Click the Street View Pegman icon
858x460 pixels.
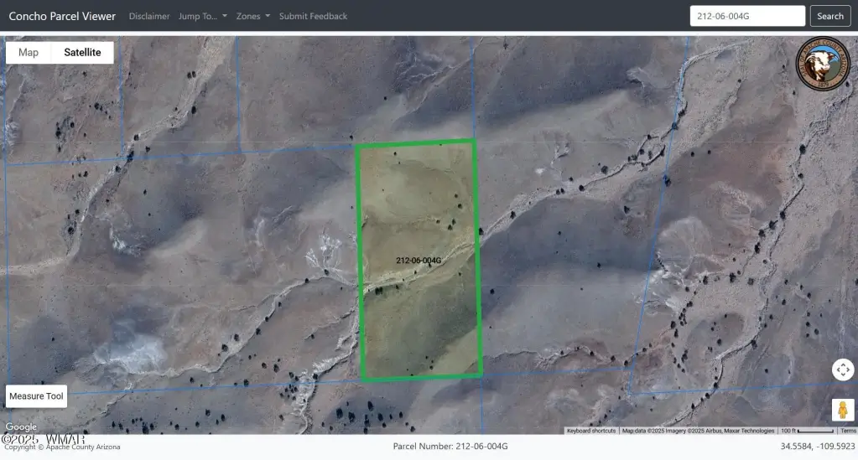[842, 410]
